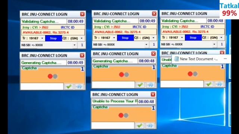This screenshot has height=134, width=239.
Task: Focus captcha text box in Generating 08:00:48 window
Action: point(113,84)
